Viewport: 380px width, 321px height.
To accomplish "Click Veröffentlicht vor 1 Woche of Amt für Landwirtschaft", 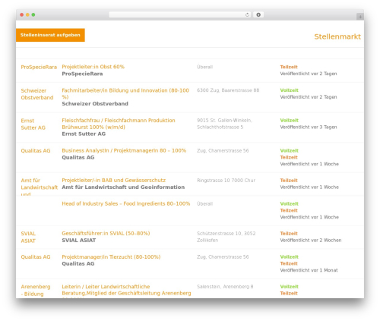I will [x=309, y=187].
